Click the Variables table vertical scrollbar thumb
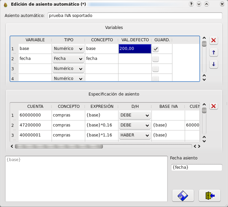The height and width of the screenshot is (207, 228). 204,44
